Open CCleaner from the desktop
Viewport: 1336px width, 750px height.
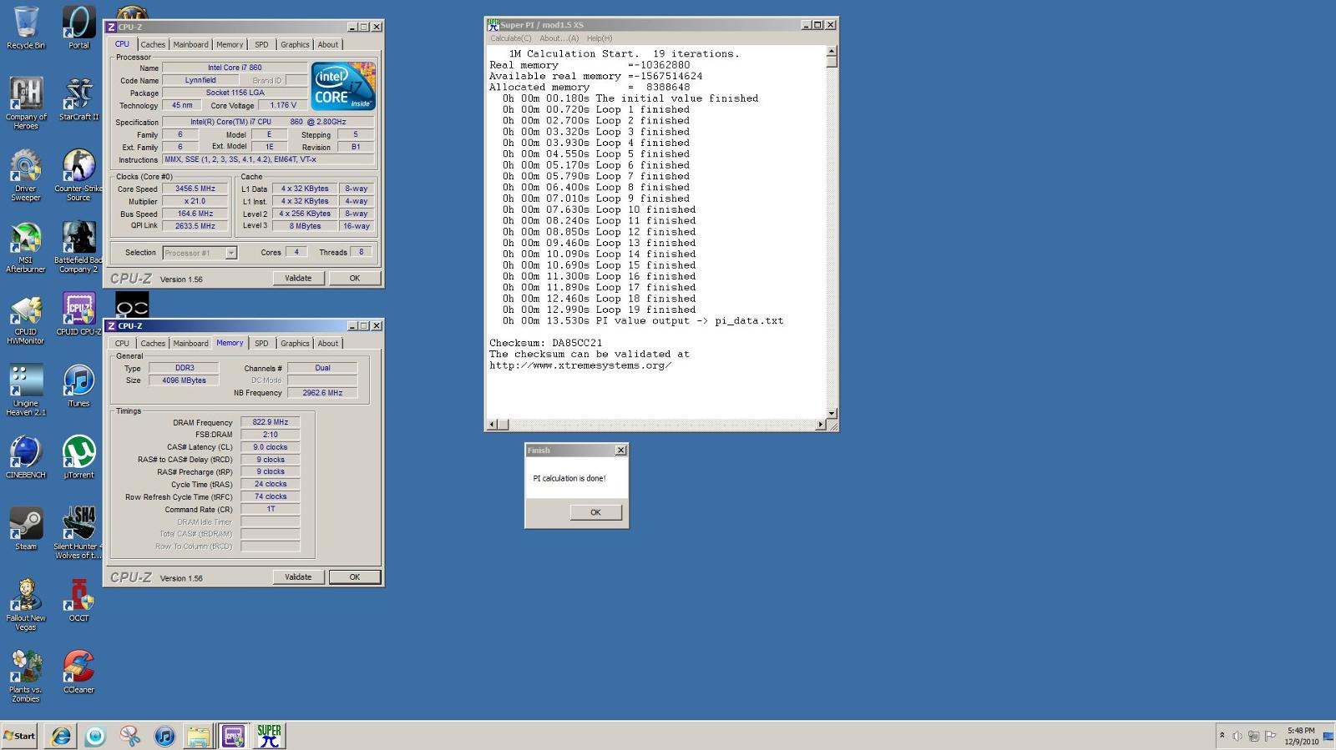[78, 672]
